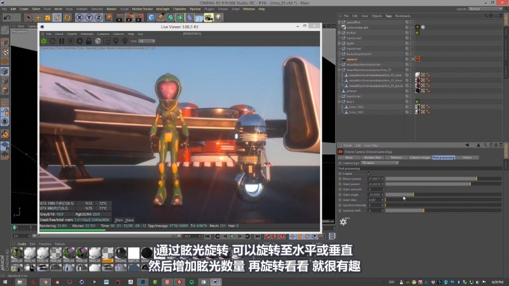Switch to the Thinlens tab
Screen dimensions: 509x286
coord(396,158)
